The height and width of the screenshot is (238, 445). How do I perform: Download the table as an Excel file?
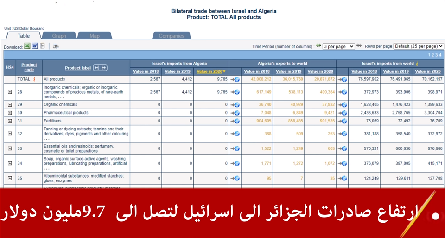tap(27, 46)
